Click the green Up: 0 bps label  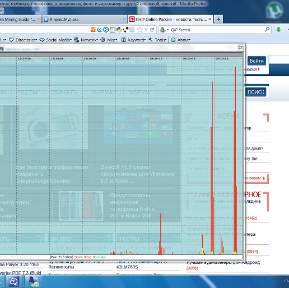(99, 257)
